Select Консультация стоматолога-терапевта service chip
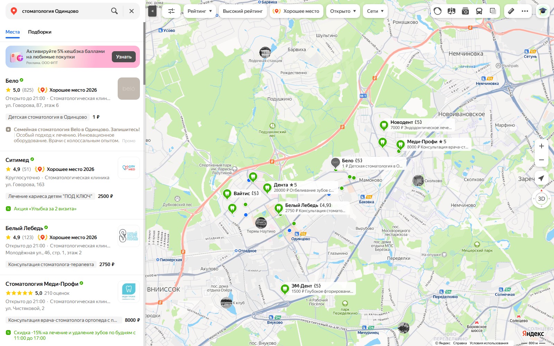 51,264
